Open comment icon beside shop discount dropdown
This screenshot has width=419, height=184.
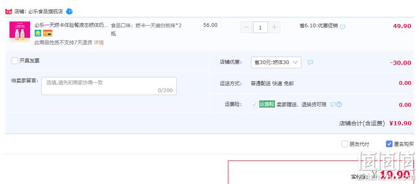coord(310,62)
